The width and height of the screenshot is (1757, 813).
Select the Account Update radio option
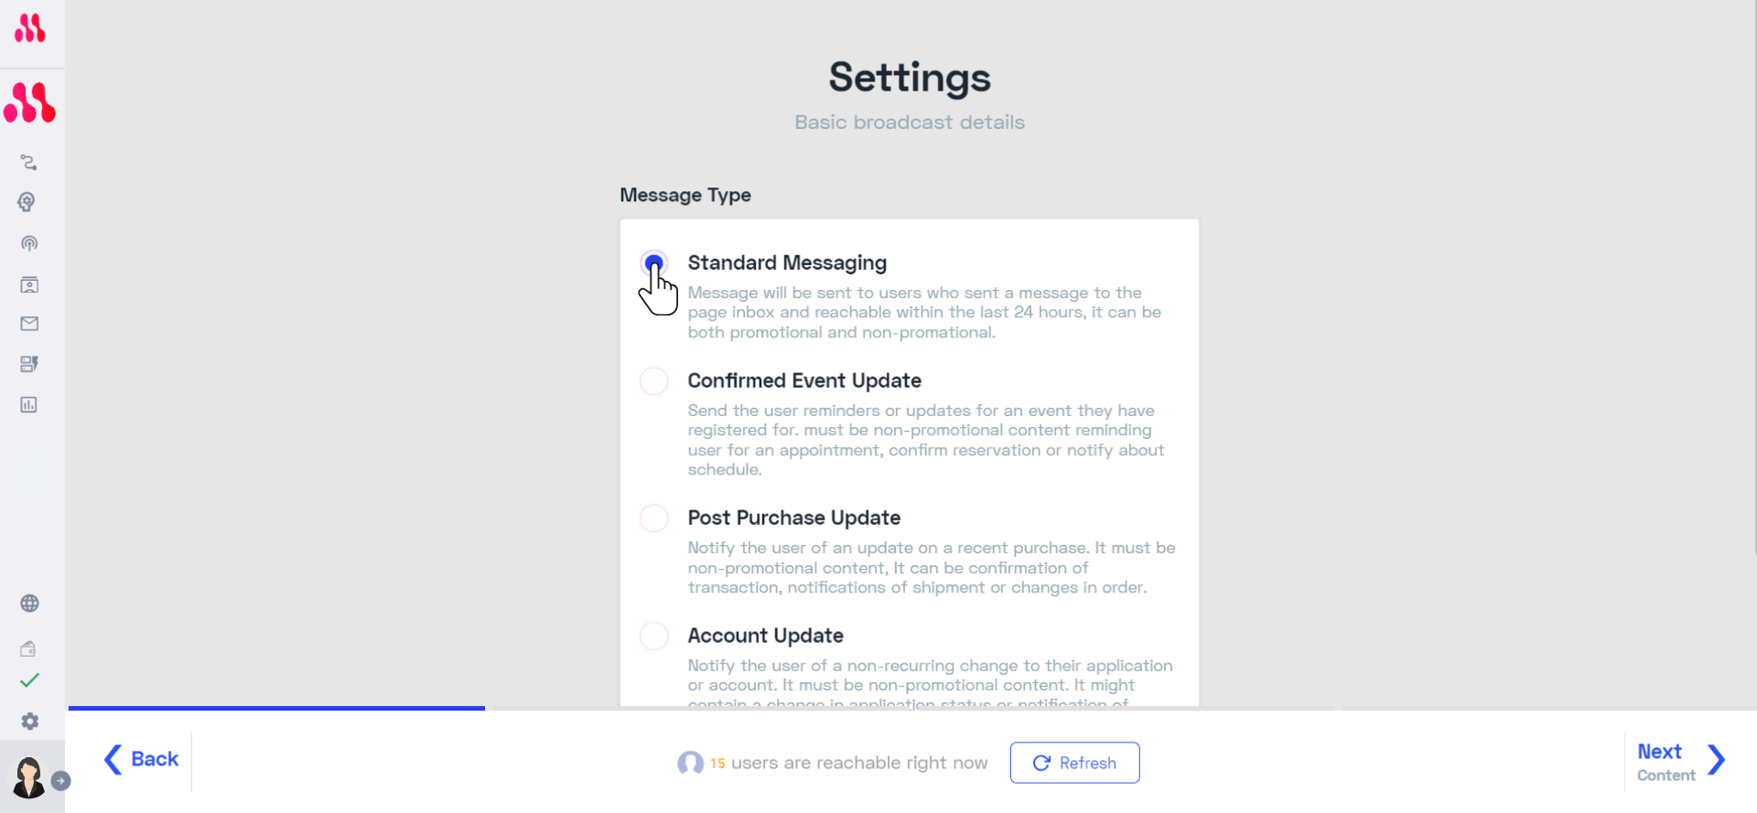(x=653, y=636)
